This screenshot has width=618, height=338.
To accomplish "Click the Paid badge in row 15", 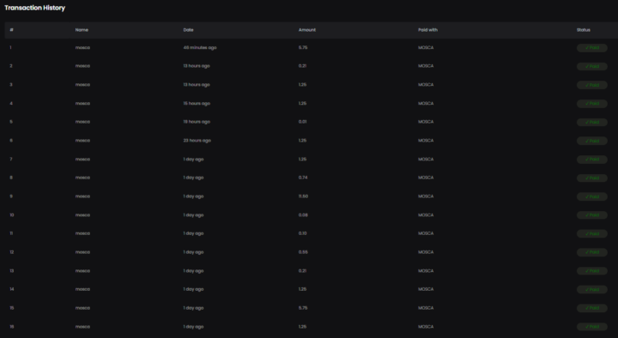I will point(591,308).
